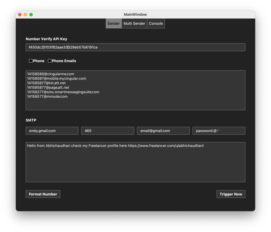The image size is (271, 232).
Task: Select the SMTP port field showing 465
Action: click(107, 131)
